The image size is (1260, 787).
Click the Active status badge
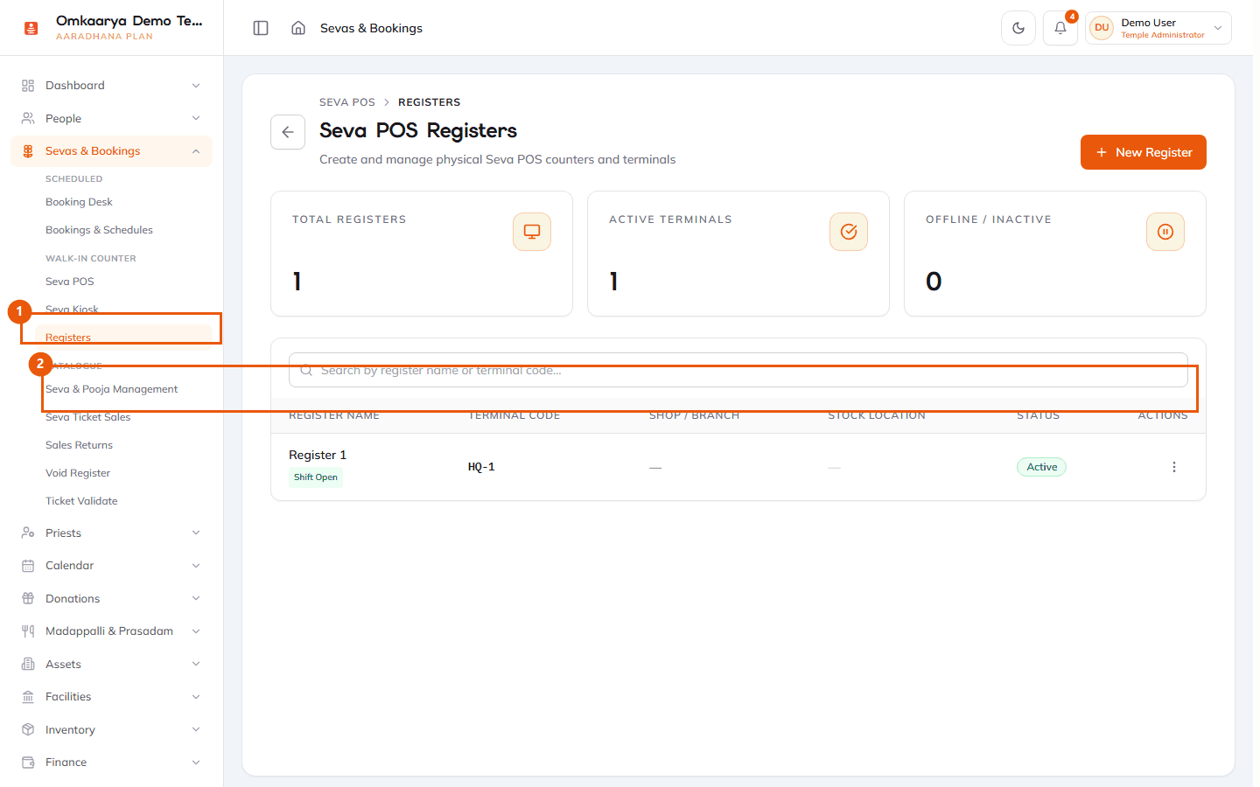1041,467
